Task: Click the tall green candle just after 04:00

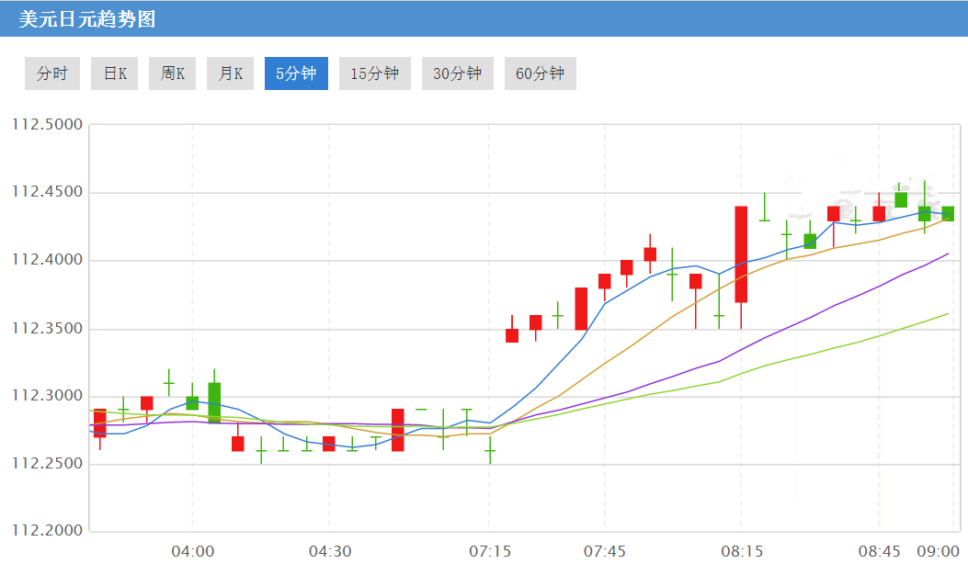Action: 214,402
